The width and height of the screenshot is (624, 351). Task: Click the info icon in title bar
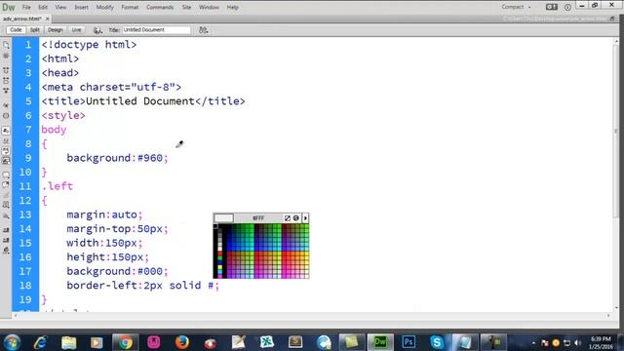point(567,7)
